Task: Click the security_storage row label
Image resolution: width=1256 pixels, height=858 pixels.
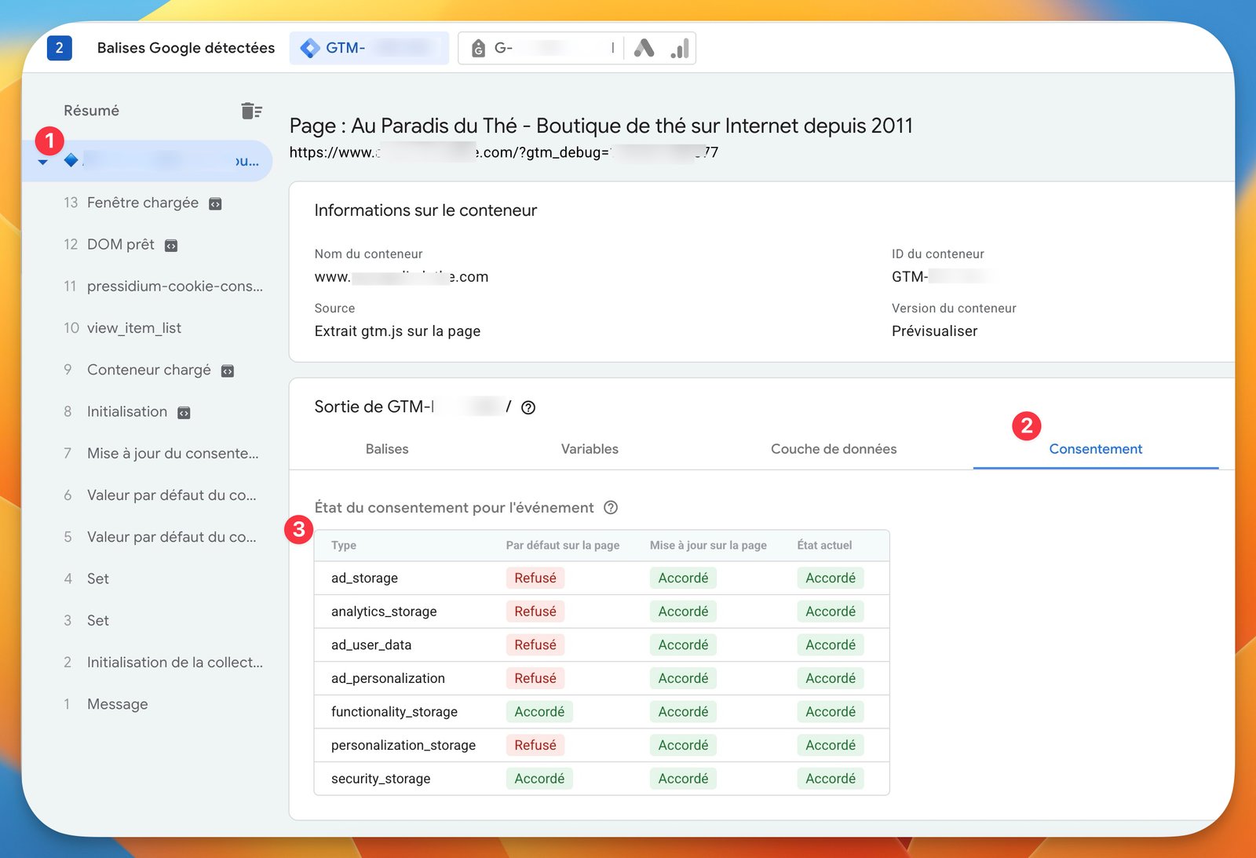Action: click(x=381, y=779)
